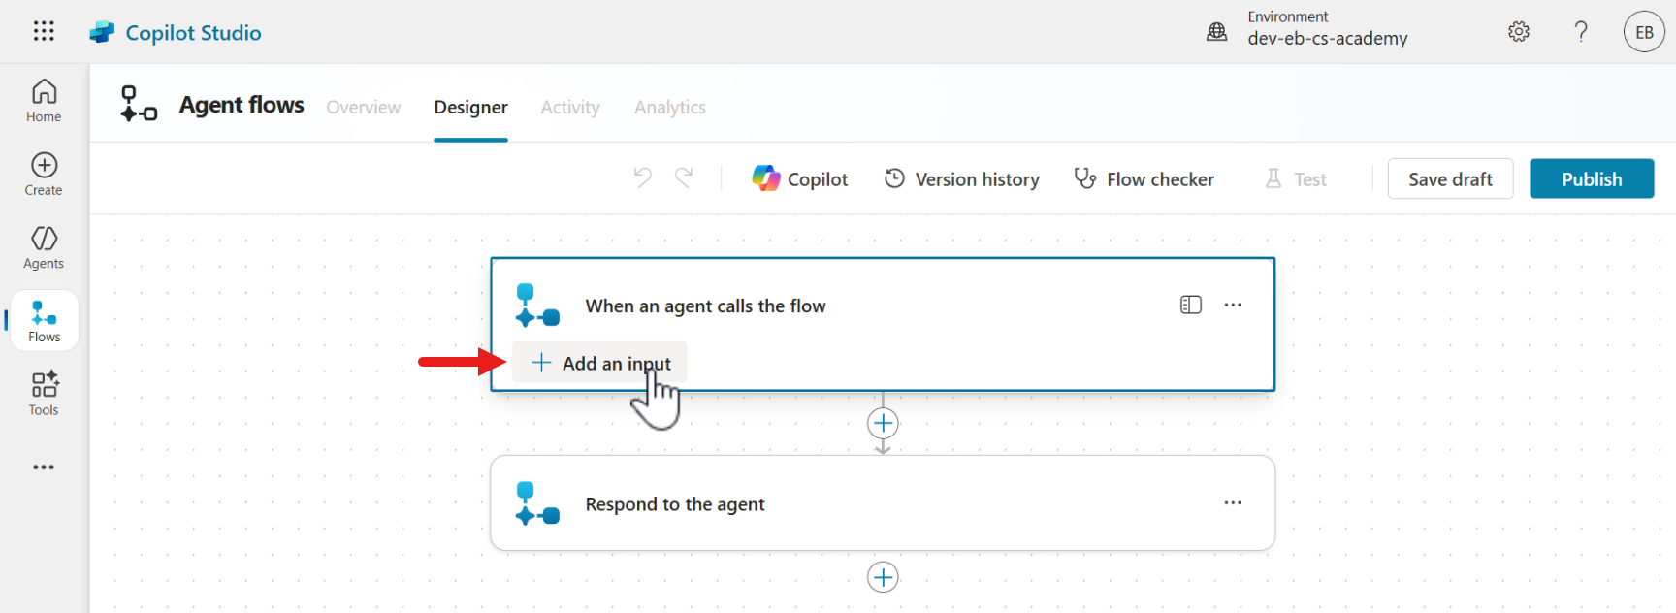
Task: Open Agents in the left sidebar
Action: [x=44, y=248]
